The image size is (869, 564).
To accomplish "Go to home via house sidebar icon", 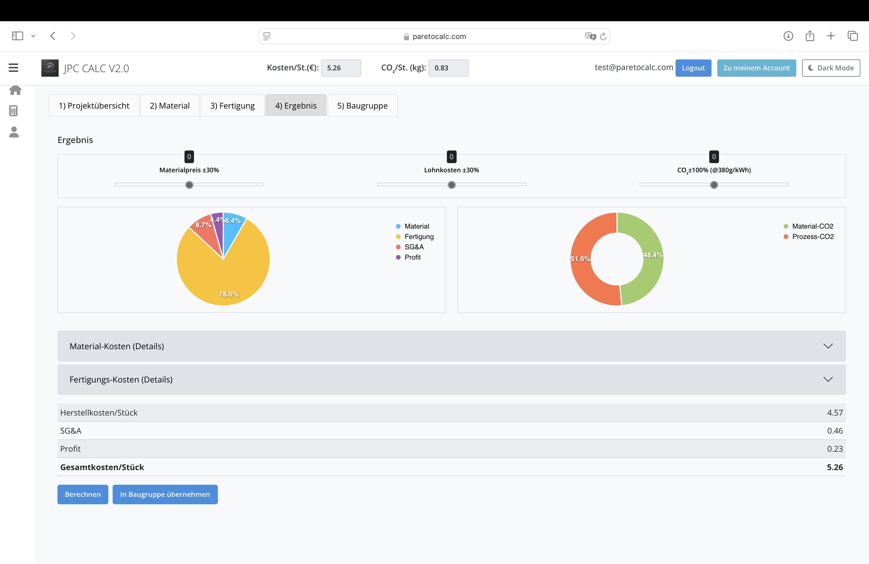I will point(15,90).
